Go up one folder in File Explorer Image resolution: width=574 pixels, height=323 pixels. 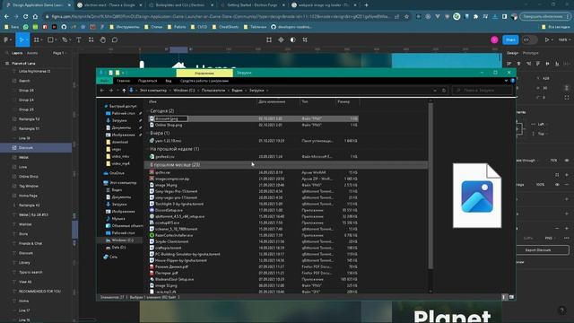point(124,90)
